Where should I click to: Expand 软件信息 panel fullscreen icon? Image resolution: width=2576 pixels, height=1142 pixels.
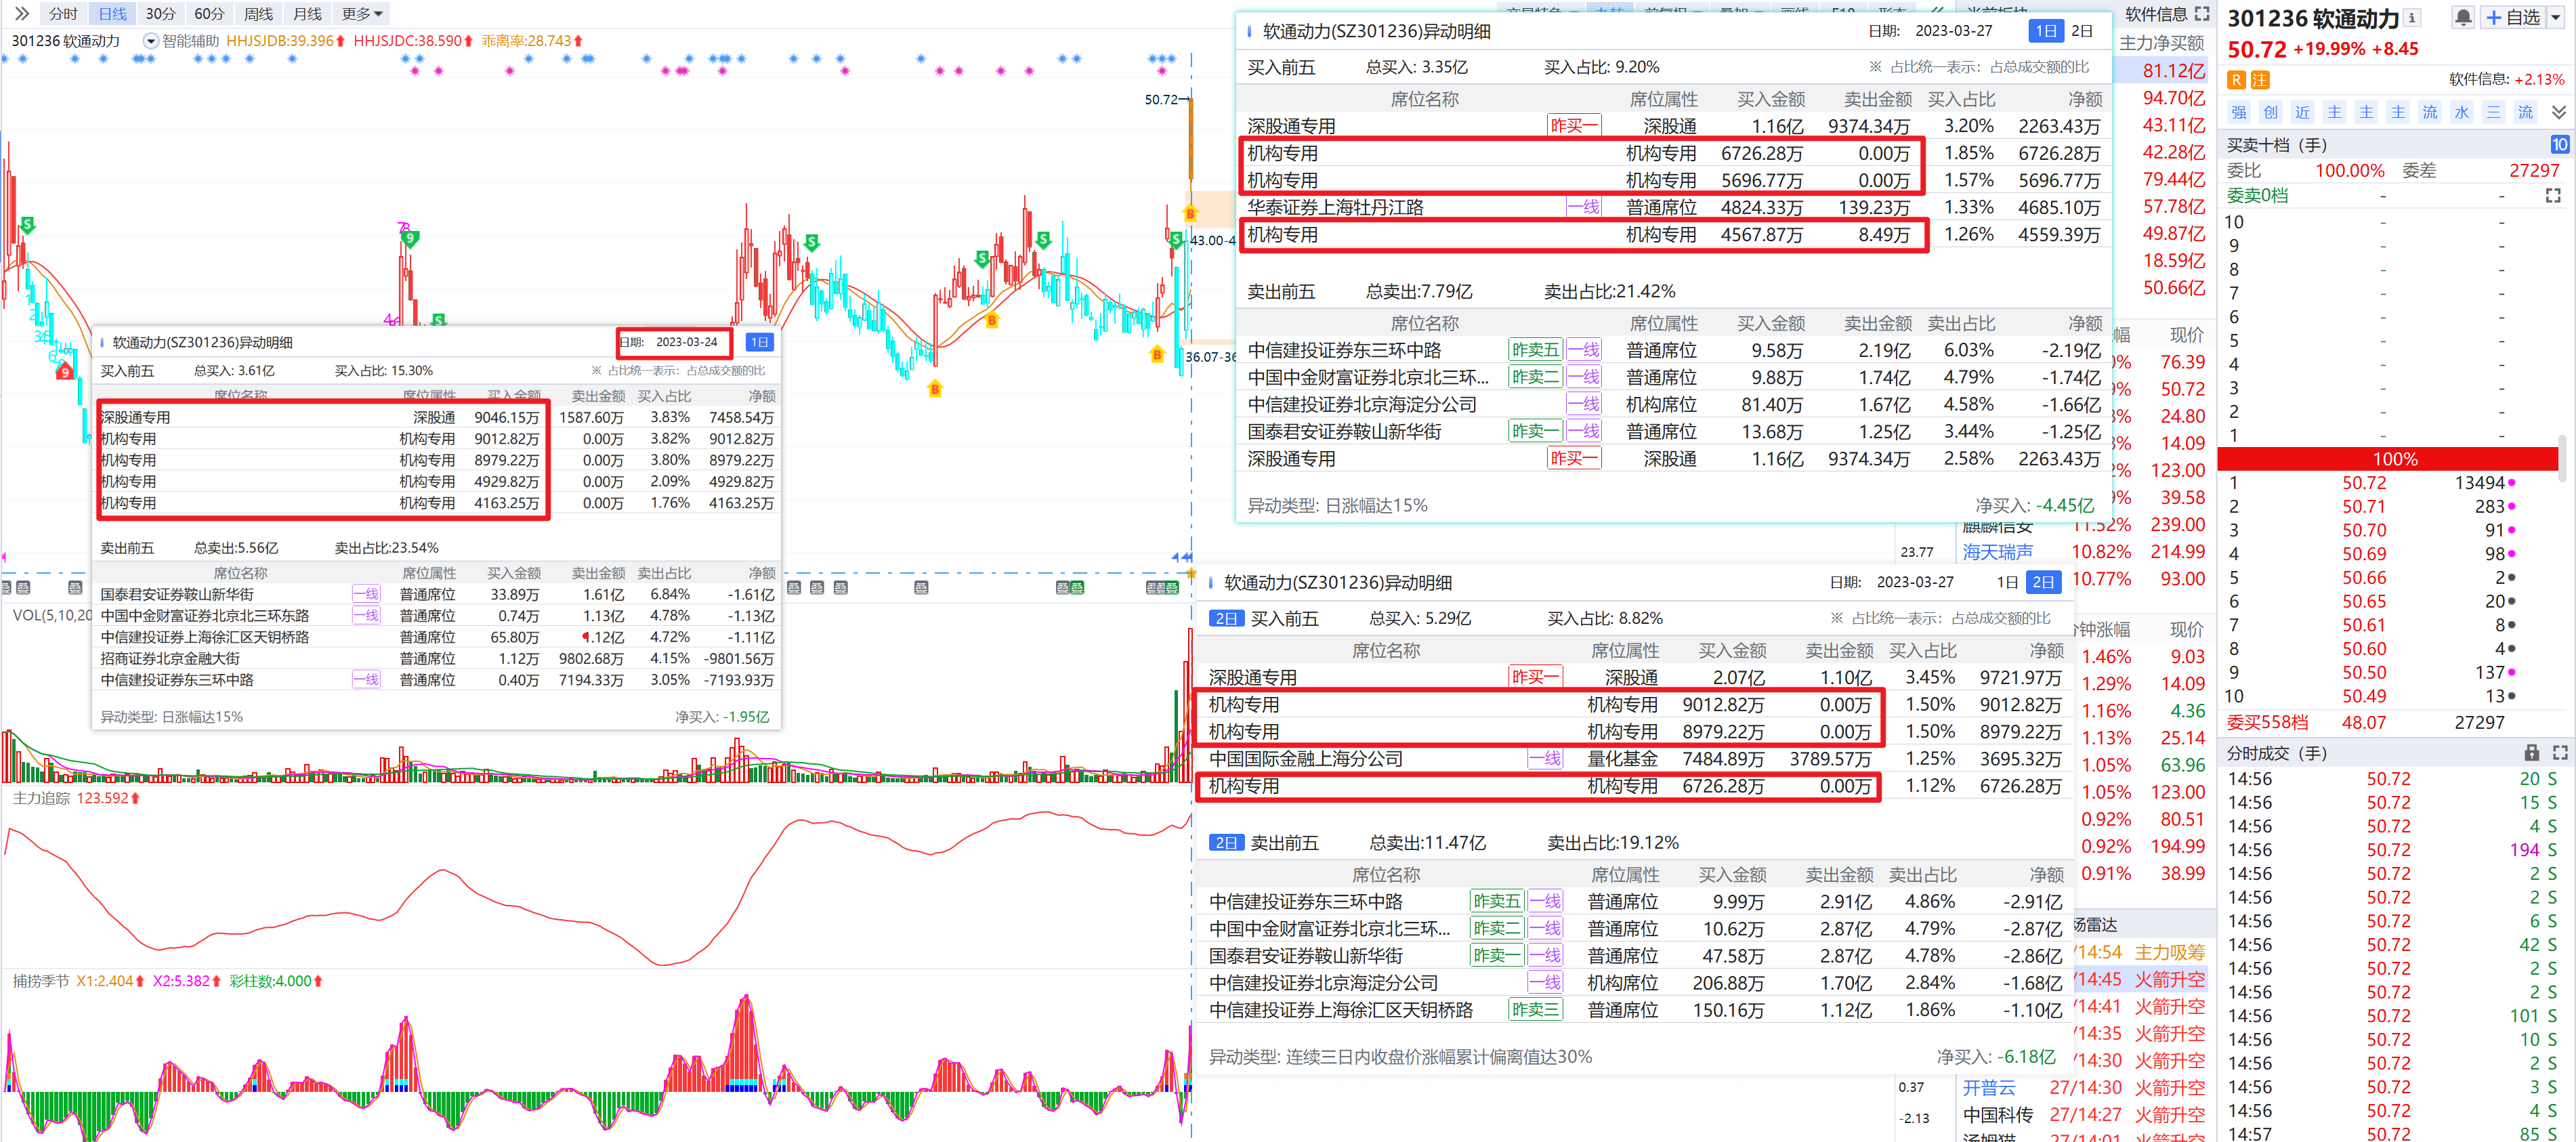click(x=2201, y=14)
